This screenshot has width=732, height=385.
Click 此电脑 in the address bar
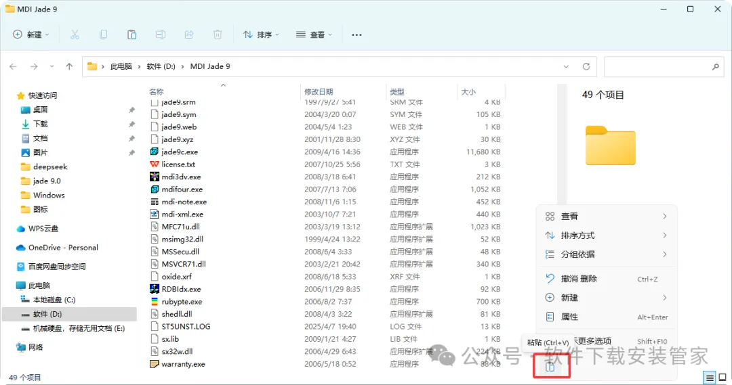(x=121, y=67)
